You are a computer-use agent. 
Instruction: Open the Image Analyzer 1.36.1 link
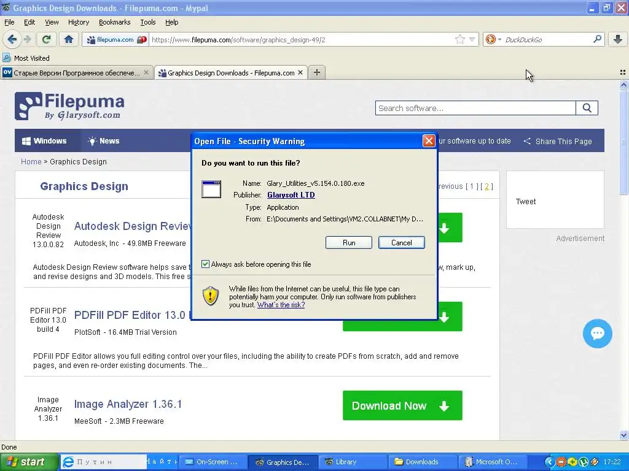[x=128, y=404]
